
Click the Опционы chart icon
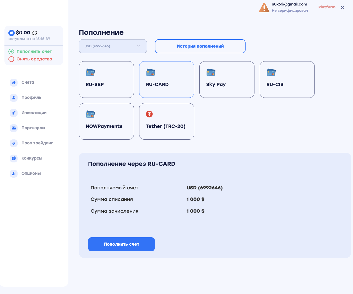14,173
